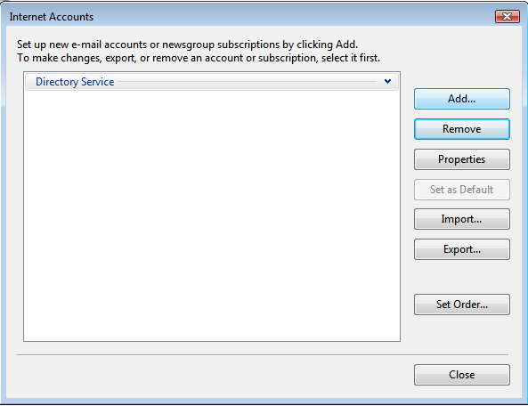Export the account with Export...

(461, 249)
